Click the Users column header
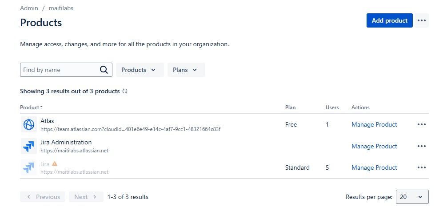 [x=332, y=107]
